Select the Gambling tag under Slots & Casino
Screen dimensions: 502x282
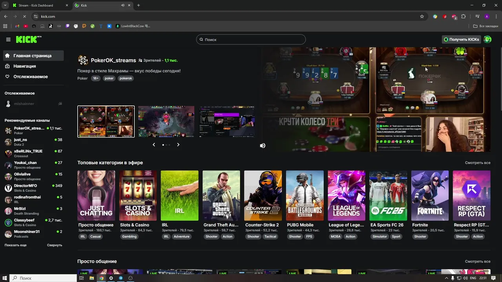(x=129, y=237)
